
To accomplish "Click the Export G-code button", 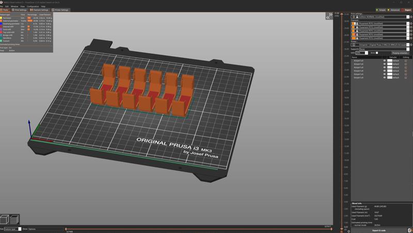I will 378,230.
